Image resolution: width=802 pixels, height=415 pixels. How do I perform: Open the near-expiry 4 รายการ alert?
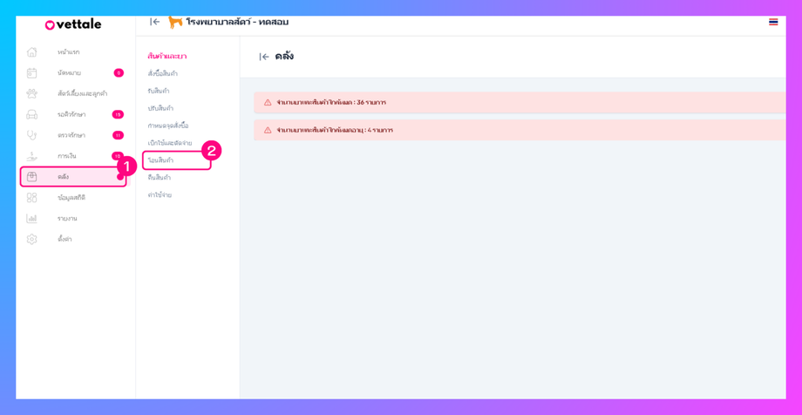520,130
